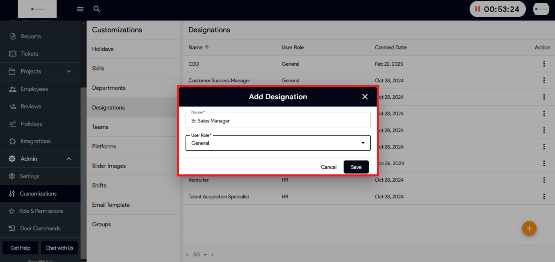Click the pause timer icon
The height and width of the screenshot is (262, 555).
477,9
